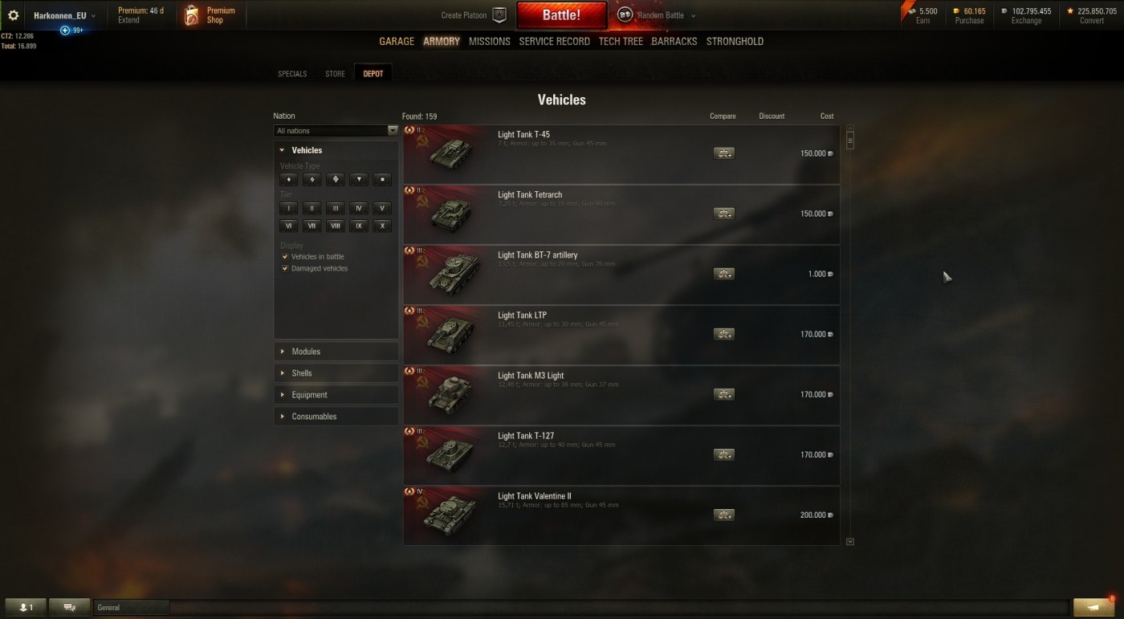Filter by light tank vehicle type
The image size is (1124, 619).
(x=289, y=179)
